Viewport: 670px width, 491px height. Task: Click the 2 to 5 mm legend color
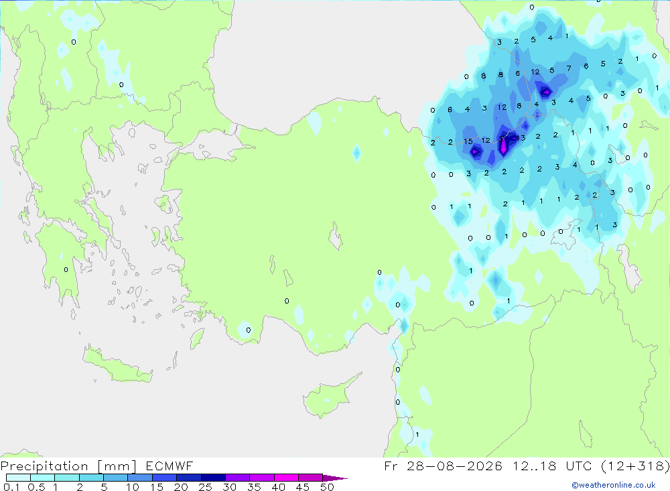click(x=91, y=478)
